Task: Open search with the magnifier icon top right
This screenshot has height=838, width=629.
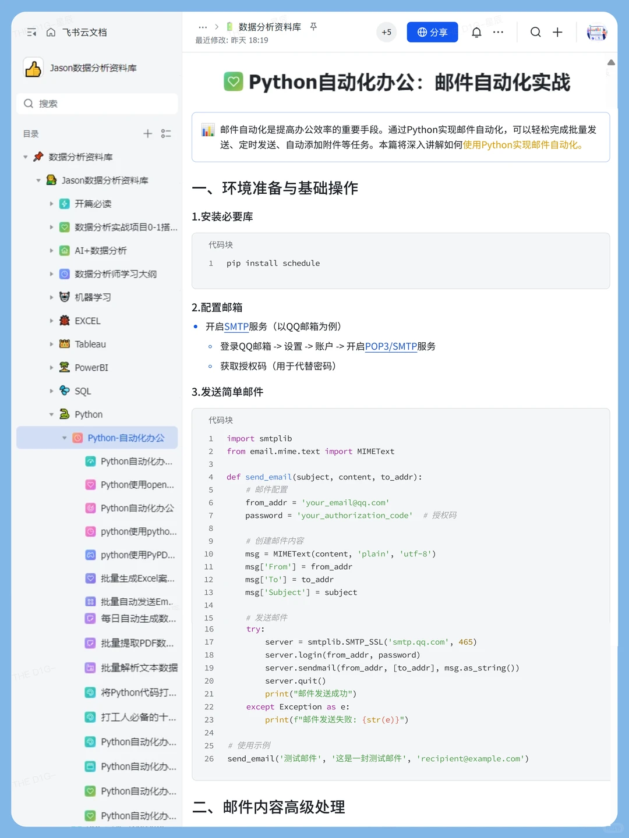Action: coord(535,32)
